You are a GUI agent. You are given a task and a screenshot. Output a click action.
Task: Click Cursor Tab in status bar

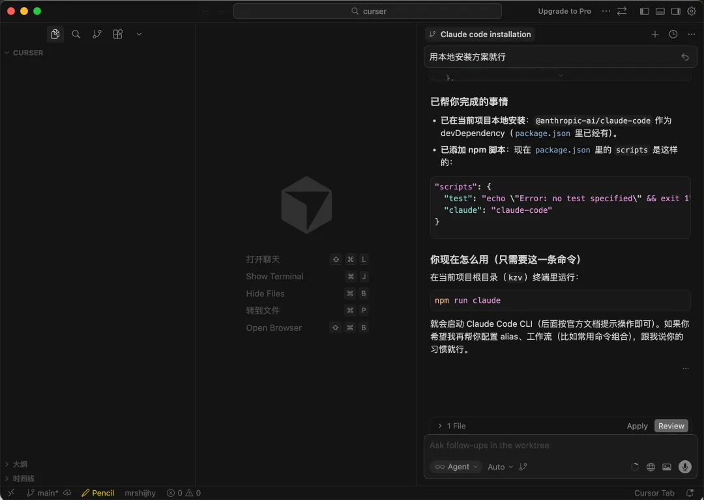[x=654, y=493]
